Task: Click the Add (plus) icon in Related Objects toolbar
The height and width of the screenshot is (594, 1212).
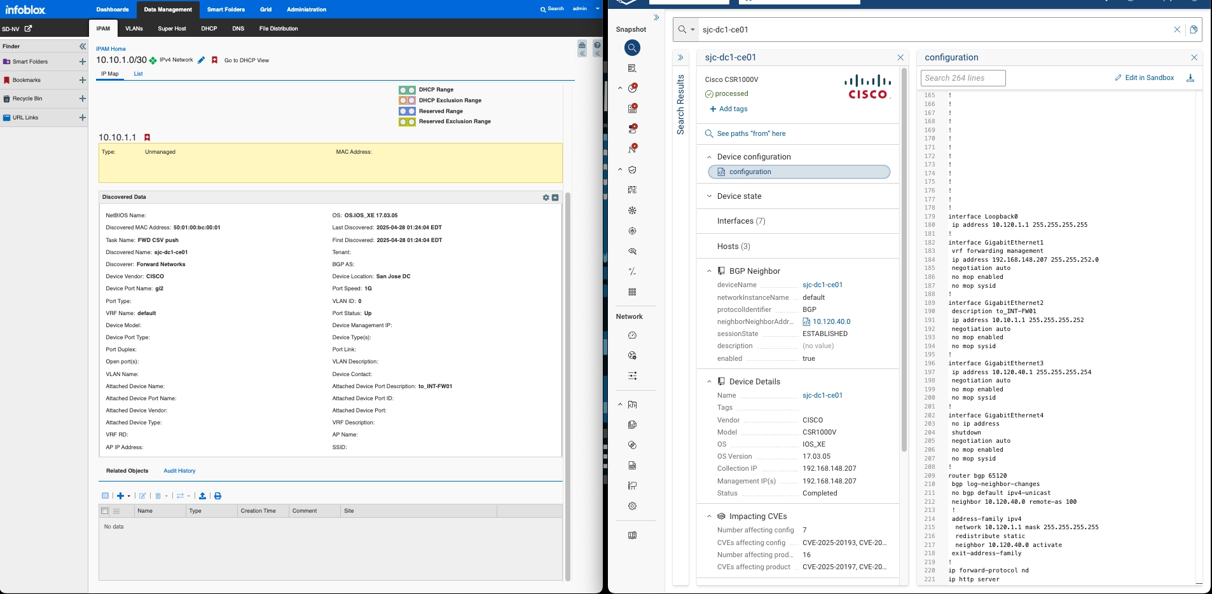Action: coord(121,496)
